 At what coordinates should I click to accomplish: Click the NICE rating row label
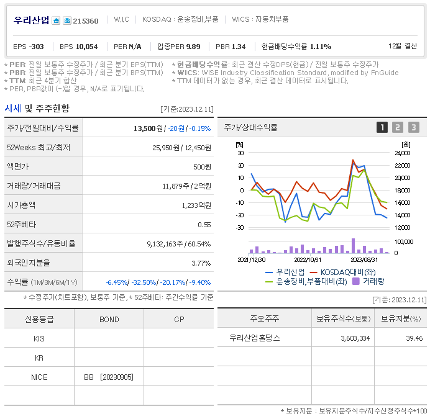pos(39,377)
